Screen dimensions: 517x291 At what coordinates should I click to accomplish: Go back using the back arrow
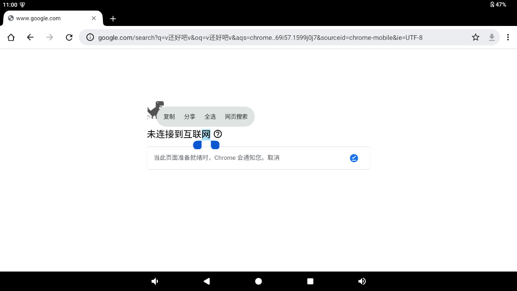[30, 37]
